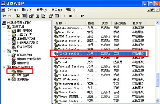160x104 pixels.
Task: Select WMI 控件 in the tree
Action: pyautogui.click(x=23, y=75)
